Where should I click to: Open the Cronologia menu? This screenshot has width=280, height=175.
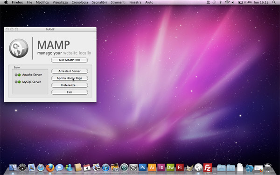coord(80,2)
